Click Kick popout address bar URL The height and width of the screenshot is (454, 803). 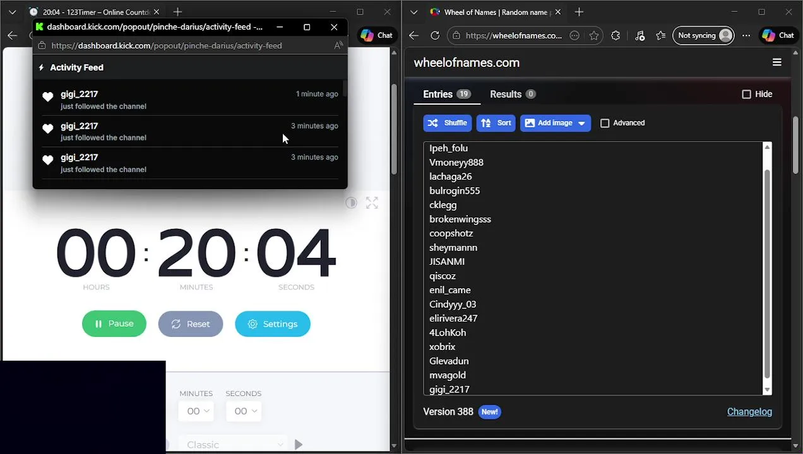[167, 45]
